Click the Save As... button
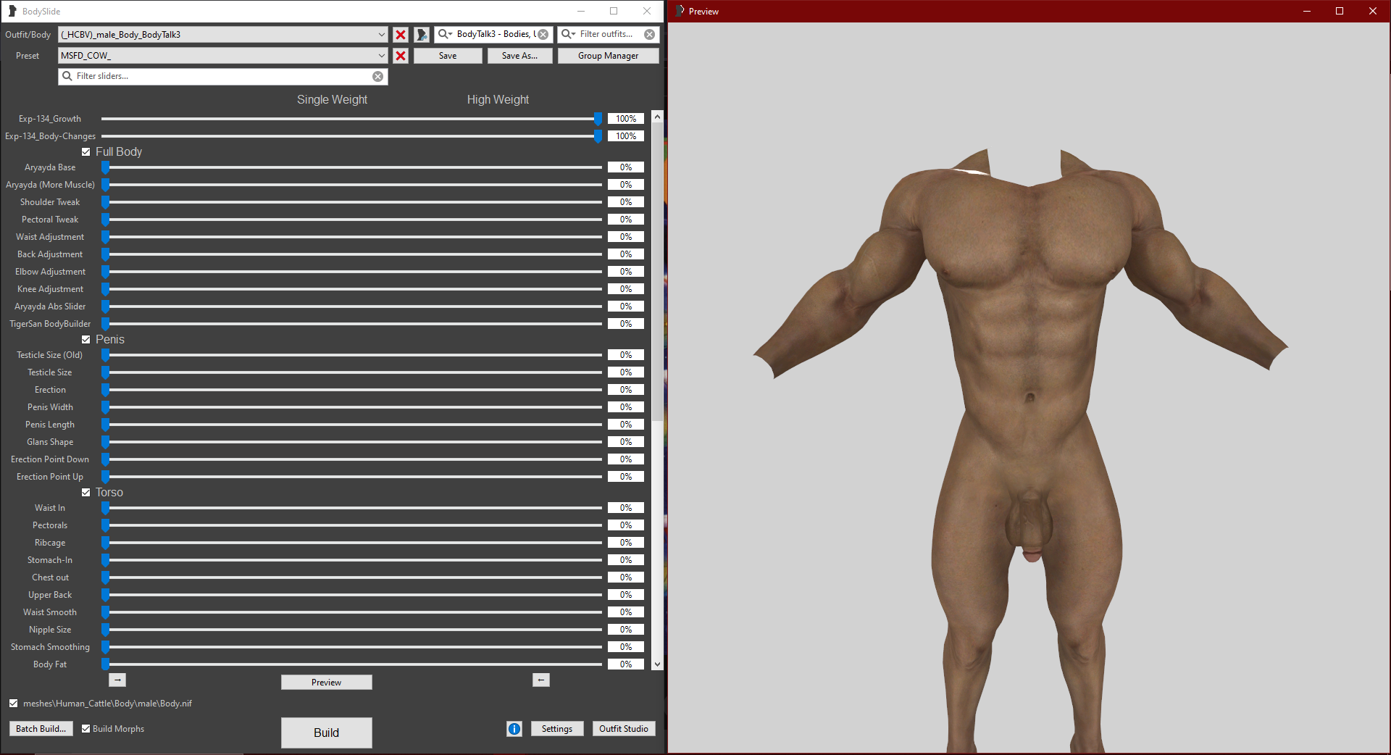 tap(519, 56)
